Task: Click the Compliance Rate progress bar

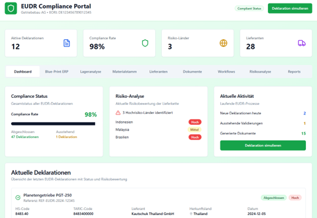Action: pos(53,124)
